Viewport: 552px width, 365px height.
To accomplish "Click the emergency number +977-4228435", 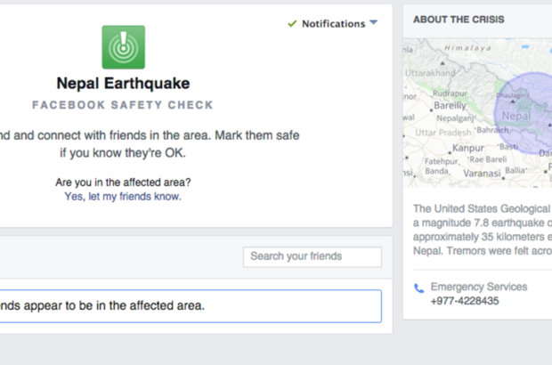I will [x=464, y=301].
